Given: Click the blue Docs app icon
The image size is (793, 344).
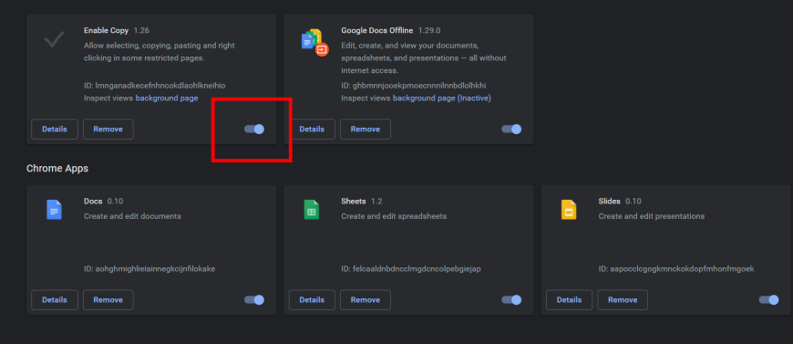Looking at the screenshot, I should pyautogui.click(x=54, y=209).
